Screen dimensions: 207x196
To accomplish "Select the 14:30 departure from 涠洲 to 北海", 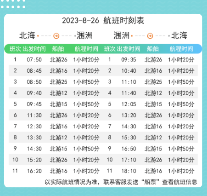I will tap(129, 127).
